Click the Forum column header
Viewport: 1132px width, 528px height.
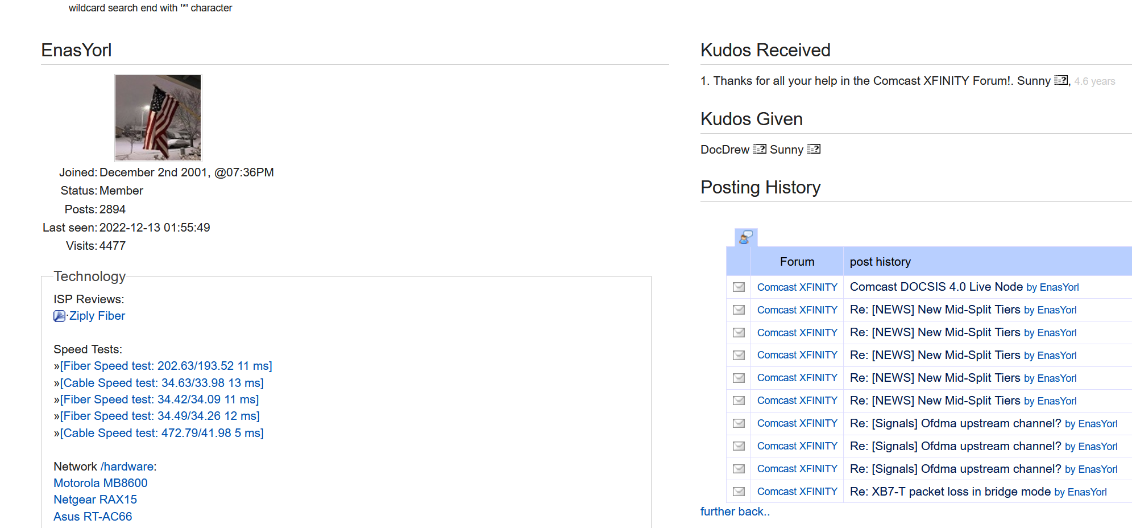pyautogui.click(x=797, y=262)
